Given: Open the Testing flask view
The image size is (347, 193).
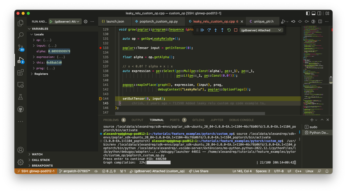Looking at the screenshot, I should pos(21,97).
